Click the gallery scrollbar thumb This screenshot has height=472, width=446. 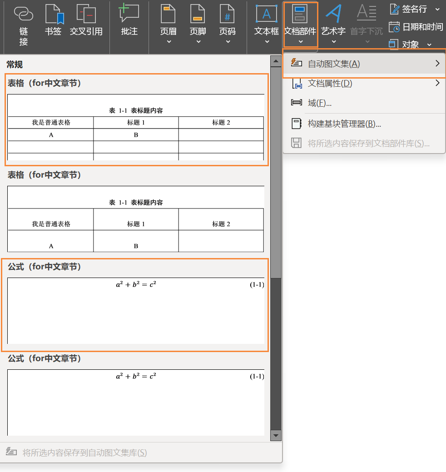[276, 173]
